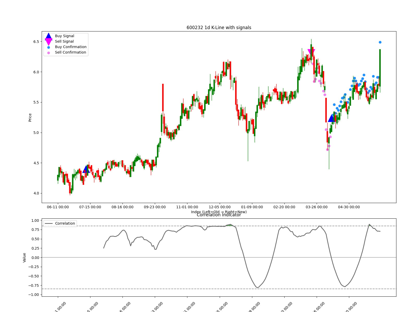This screenshot has height=312, width=417.
Task: Click the '11-01 00:00' date tick label
Action: point(187,207)
